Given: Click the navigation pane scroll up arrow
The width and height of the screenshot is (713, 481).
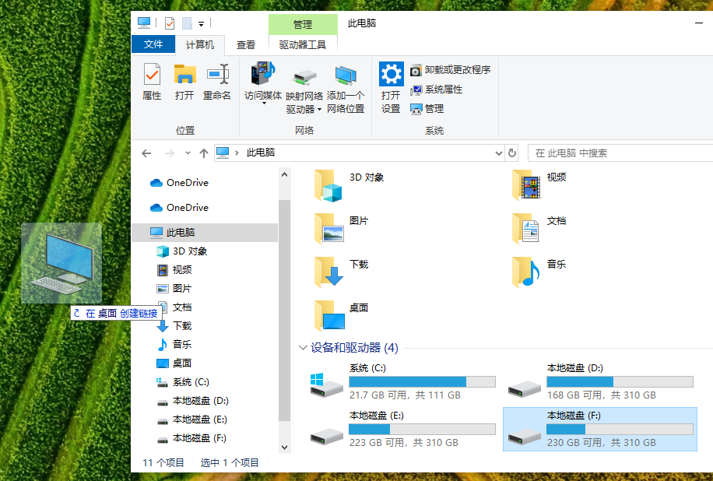Looking at the screenshot, I should (285, 174).
